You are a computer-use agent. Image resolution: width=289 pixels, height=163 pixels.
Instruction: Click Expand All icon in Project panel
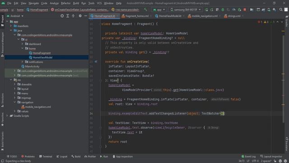coord(68,16)
